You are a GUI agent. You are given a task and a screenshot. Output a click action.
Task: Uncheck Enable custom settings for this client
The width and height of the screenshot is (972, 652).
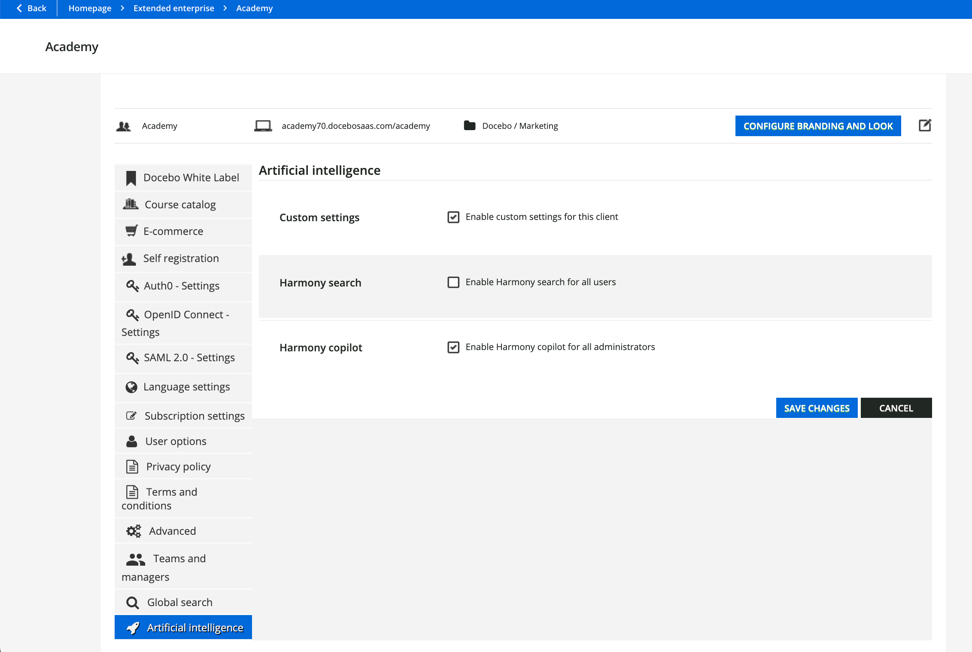pos(453,217)
